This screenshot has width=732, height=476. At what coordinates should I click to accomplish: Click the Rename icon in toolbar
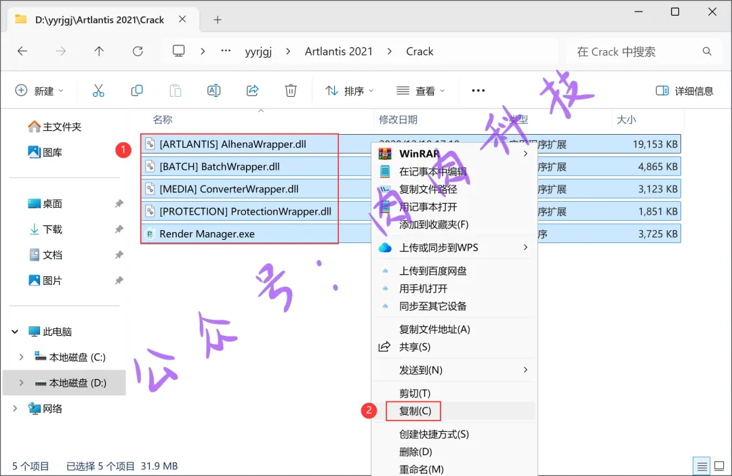213,91
